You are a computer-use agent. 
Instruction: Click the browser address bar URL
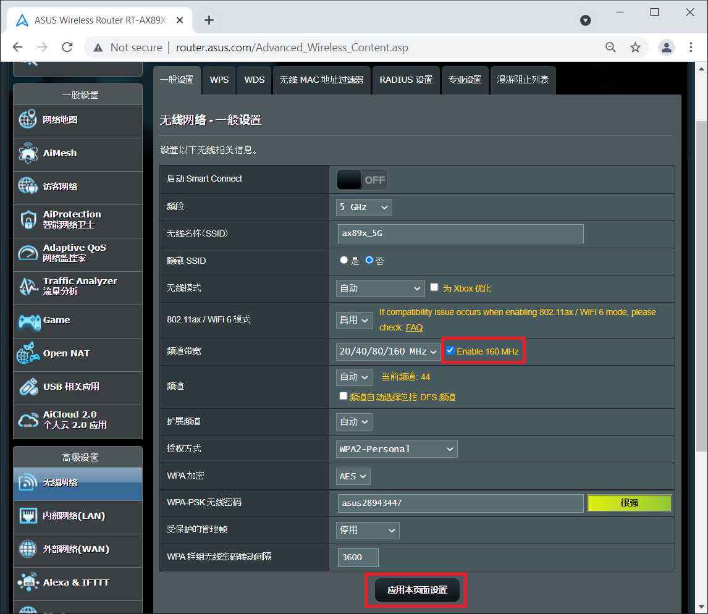tap(292, 48)
